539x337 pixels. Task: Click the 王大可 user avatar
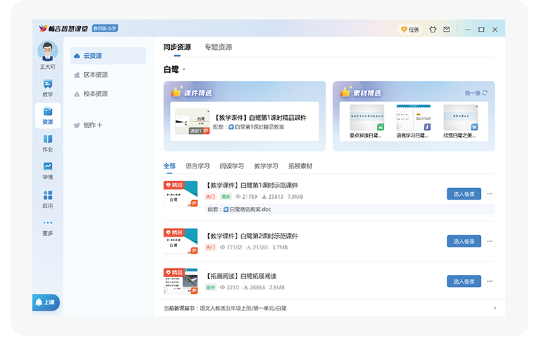point(48,51)
